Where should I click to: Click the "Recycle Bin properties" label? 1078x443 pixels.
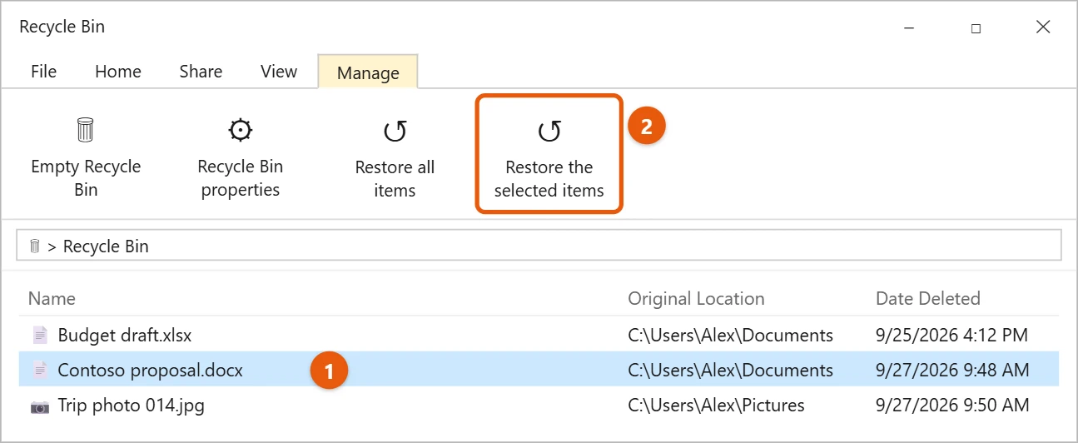point(241,178)
